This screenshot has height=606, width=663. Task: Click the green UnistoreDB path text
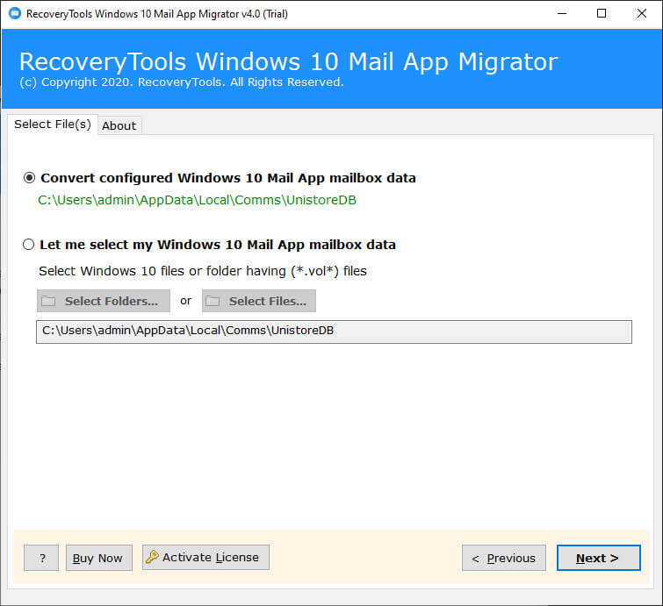(197, 200)
